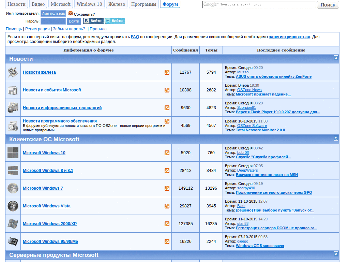The height and width of the screenshot is (262, 349).
Task: Select topic count 16235
Action: pos(211,224)
